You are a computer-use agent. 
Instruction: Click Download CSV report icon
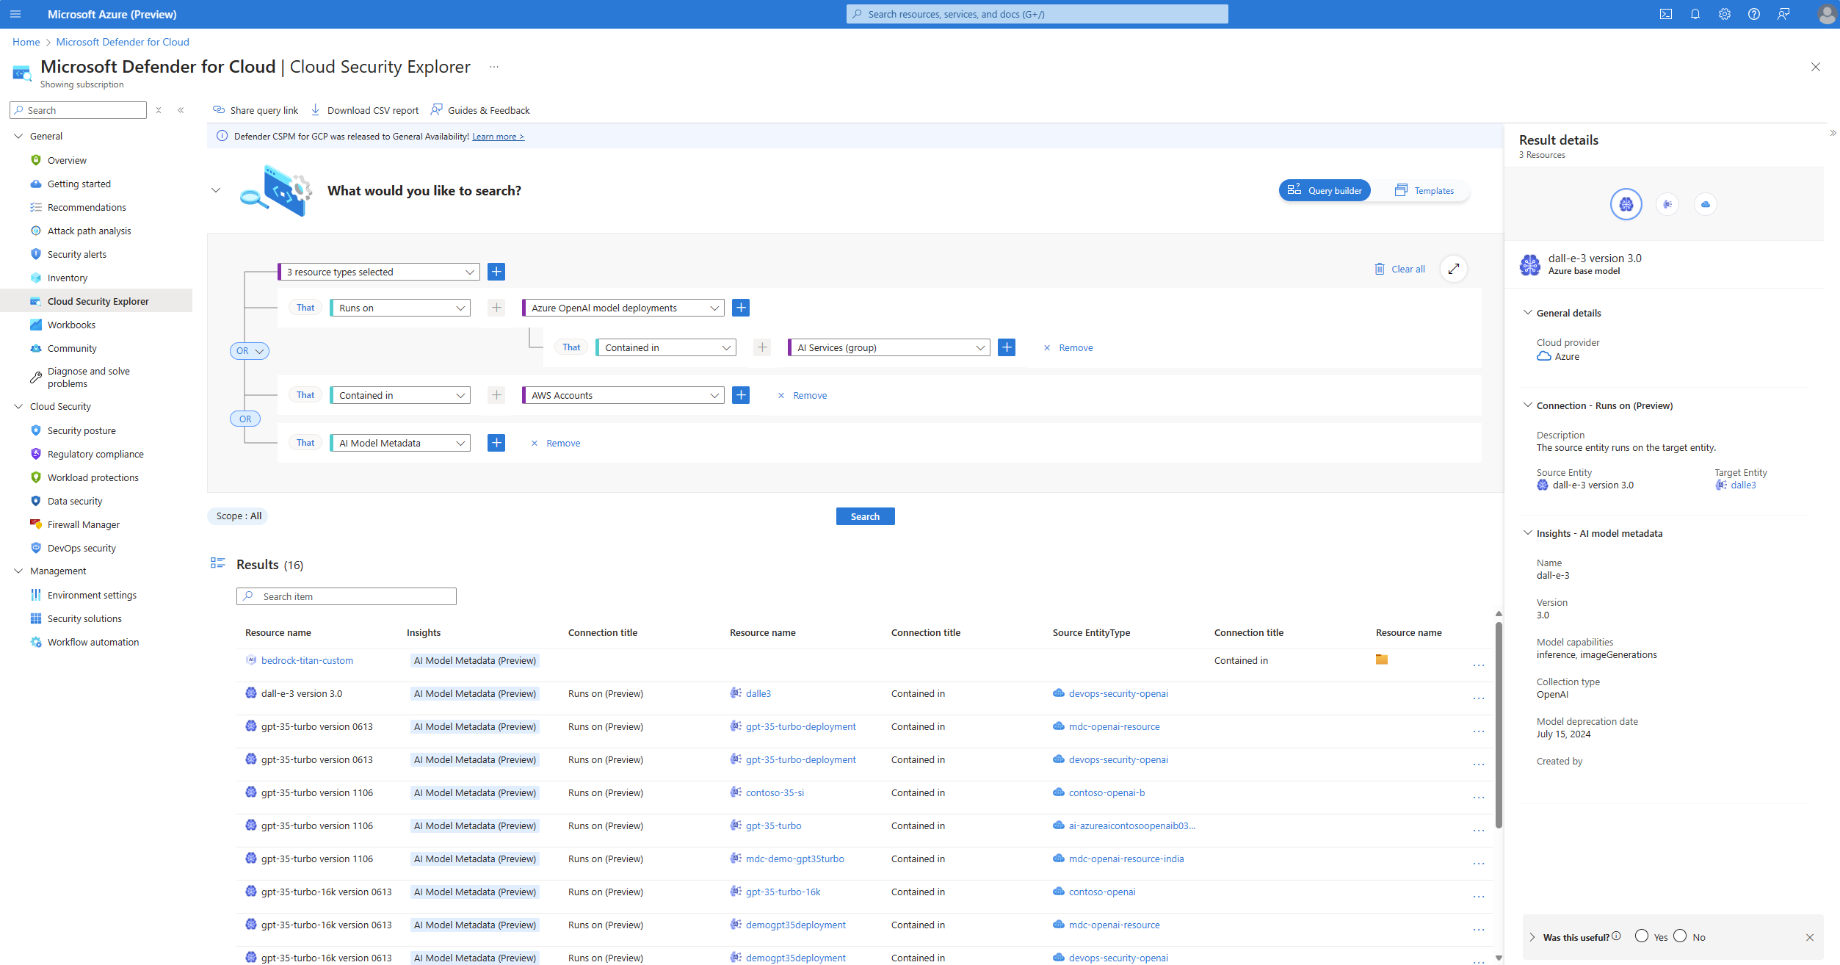[316, 110]
